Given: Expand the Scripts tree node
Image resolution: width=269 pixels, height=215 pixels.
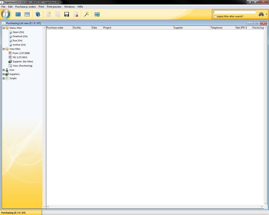Looking at the screenshot, I should pyautogui.click(x=4, y=78).
